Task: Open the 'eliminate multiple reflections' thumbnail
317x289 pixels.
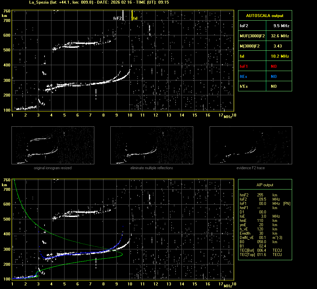Action: pos(152,145)
